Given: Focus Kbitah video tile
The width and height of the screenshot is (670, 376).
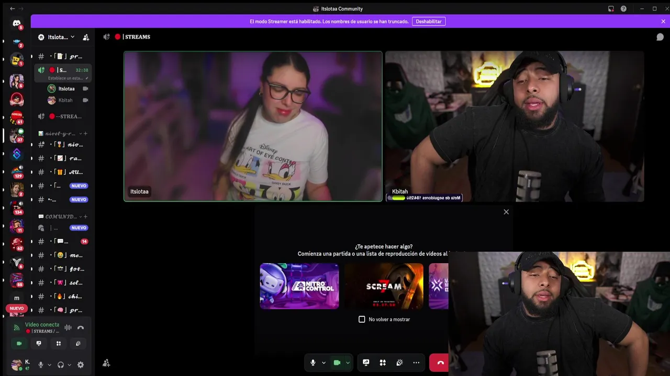Looking at the screenshot, I should tap(515, 126).
